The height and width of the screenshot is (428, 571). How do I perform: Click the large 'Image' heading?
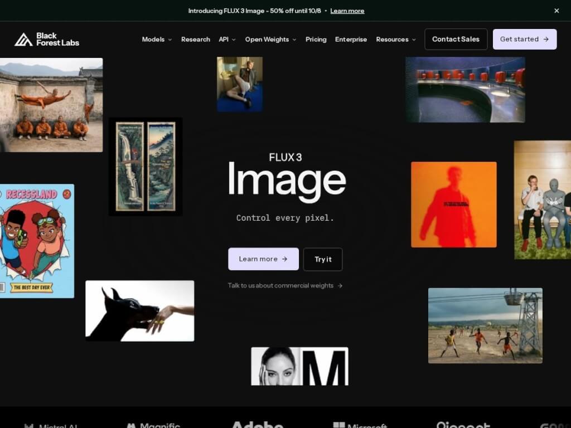coord(287,181)
